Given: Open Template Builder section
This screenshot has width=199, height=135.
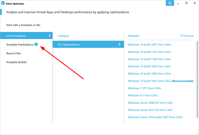Looking at the screenshot, I should [16, 62].
